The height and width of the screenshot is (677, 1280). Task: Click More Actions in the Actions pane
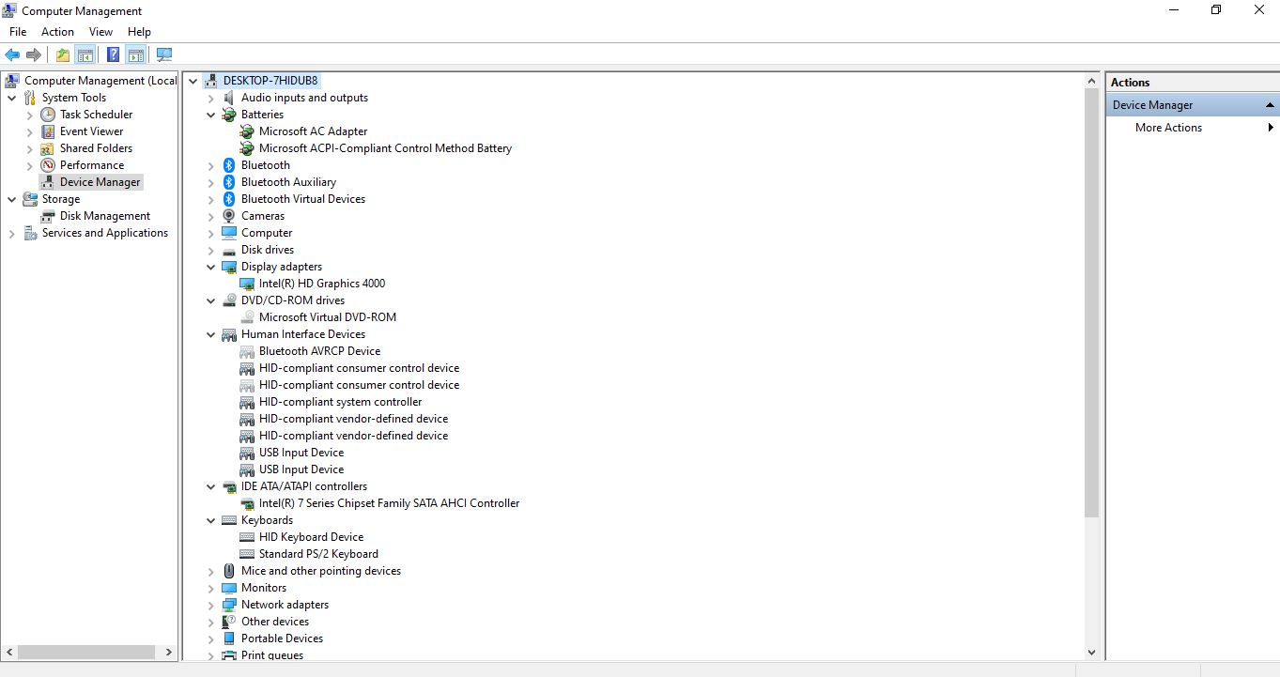(x=1168, y=128)
